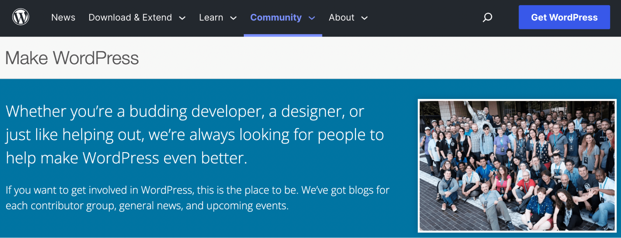
Task: Expand the About dropdown chevron
Action: [x=365, y=18]
